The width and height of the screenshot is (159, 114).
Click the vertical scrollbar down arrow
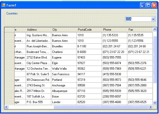155,103
